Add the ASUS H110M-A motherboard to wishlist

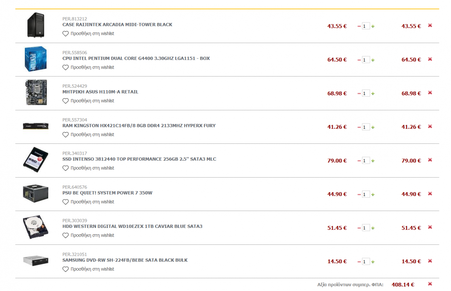coord(88,101)
